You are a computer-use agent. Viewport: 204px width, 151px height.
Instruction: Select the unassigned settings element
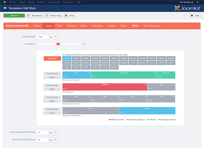click(114, 68)
